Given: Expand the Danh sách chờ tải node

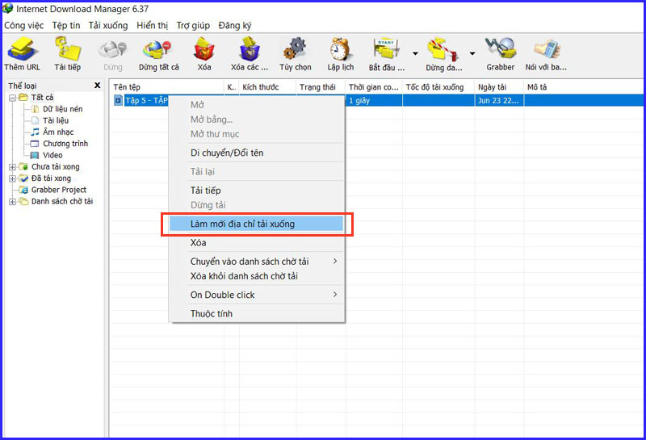Looking at the screenshot, I should click(12, 202).
